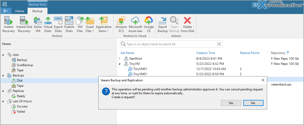Launch Instant Recovery from the ribbon
This screenshot has width=304, height=125.
(9, 25)
